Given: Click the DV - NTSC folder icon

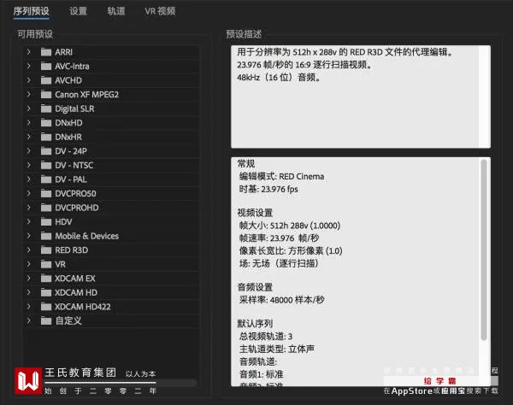Looking at the screenshot, I should pos(46,165).
